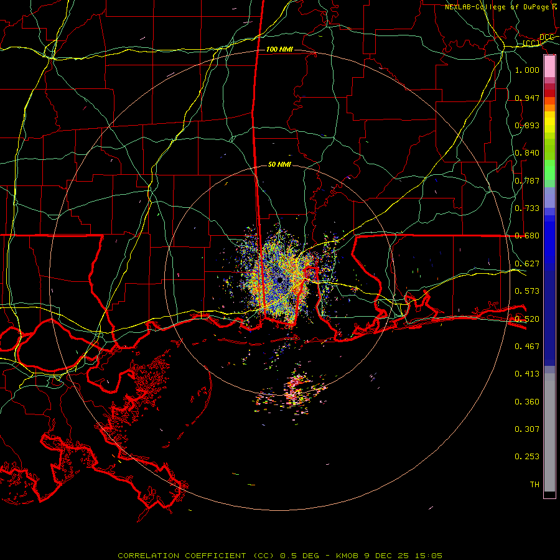Click the TH threshold label
560x560 pixels.
[x=534, y=485]
